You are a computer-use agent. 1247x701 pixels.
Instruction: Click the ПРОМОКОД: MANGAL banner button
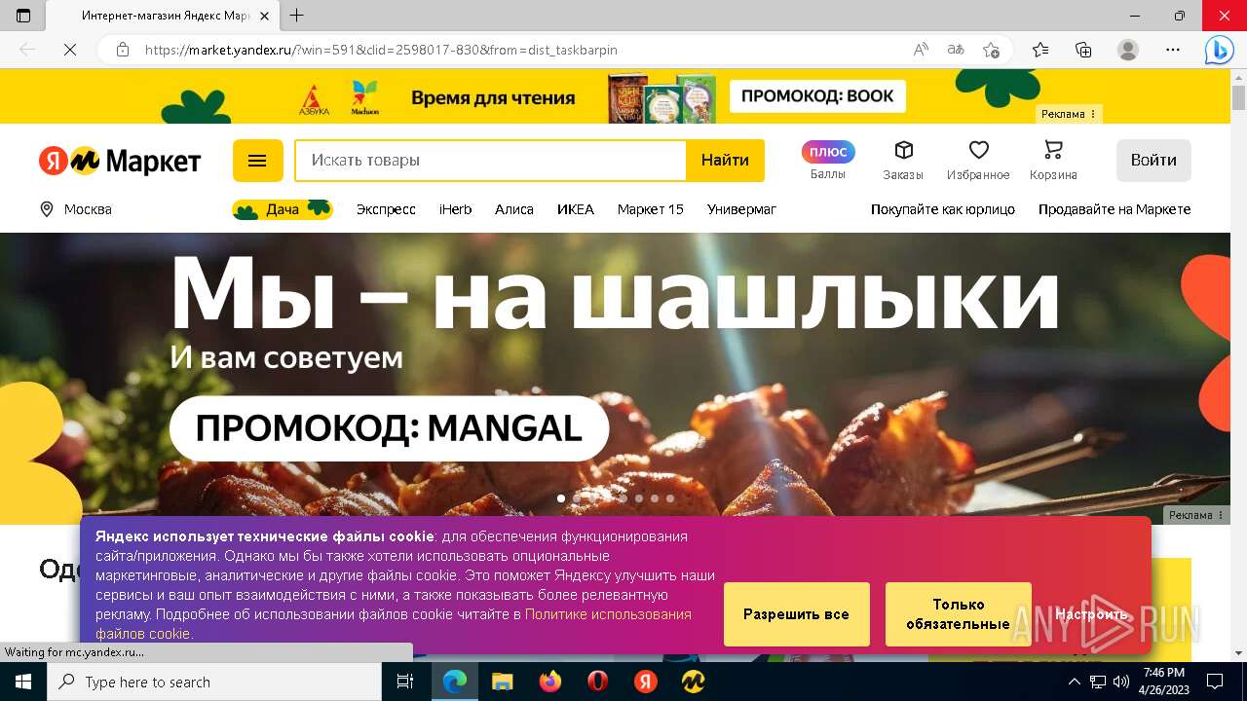point(389,428)
